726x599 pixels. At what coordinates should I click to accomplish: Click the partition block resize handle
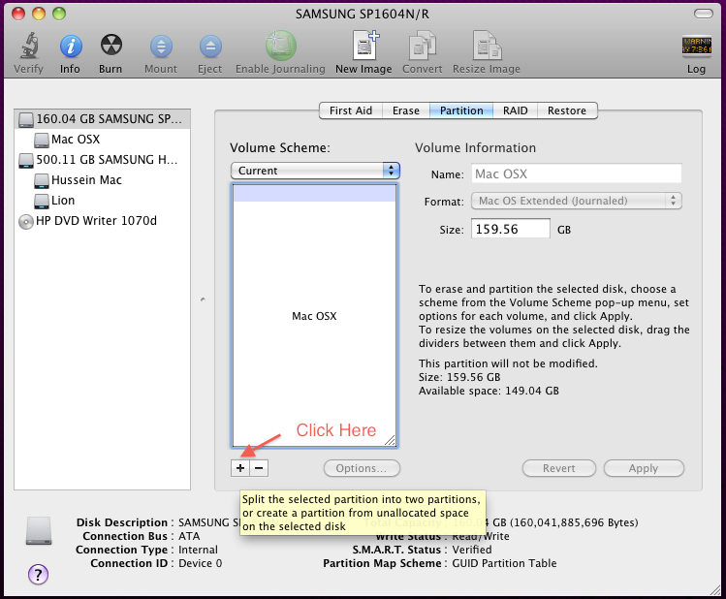click(x=390, y=440)
